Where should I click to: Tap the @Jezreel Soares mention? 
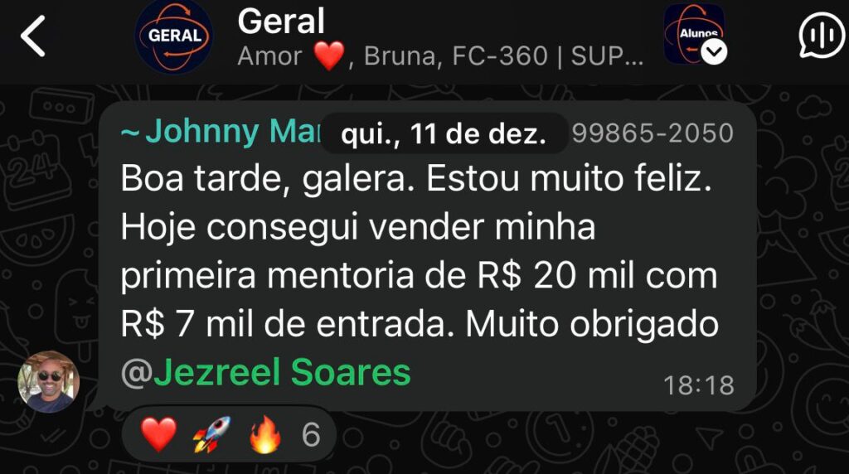(x=265, y=373)
